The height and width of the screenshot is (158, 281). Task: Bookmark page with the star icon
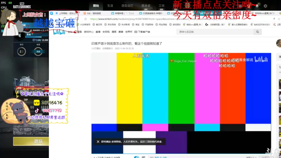pos(85,19)
